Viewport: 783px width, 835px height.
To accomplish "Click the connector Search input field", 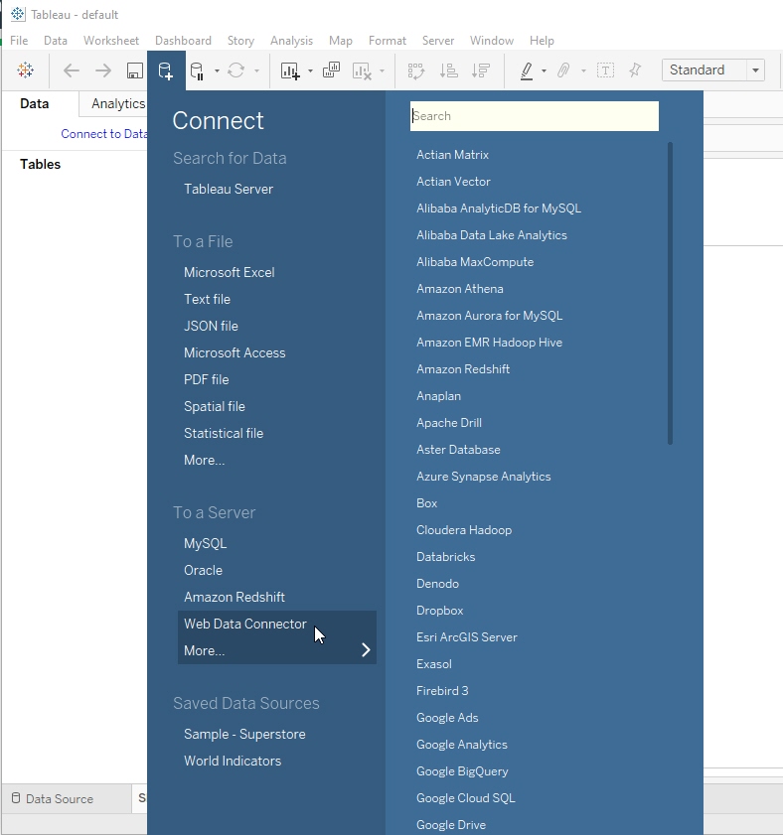I will tap(534, 116).
